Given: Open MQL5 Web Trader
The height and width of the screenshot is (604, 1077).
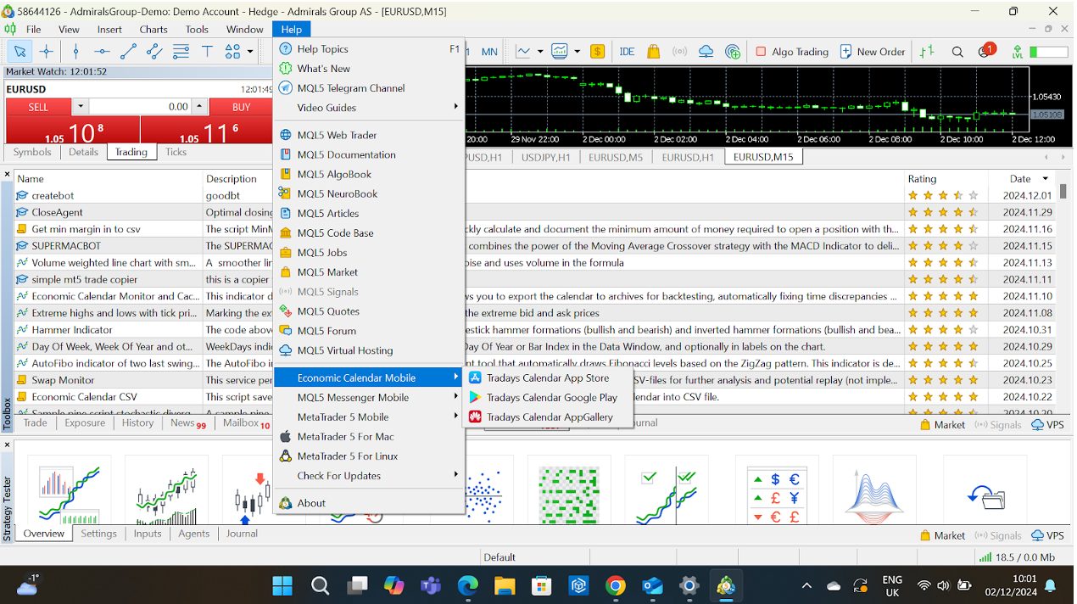Looking at the screenshot, I should click(x=370, y=135).
